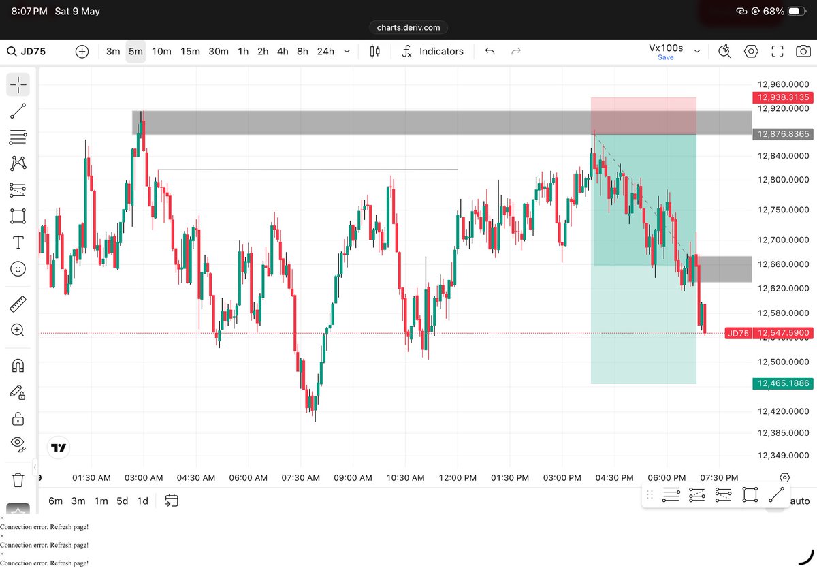The image size is (817, 568).
Task: Click the trash remove drawings icon
Action: 18,479
